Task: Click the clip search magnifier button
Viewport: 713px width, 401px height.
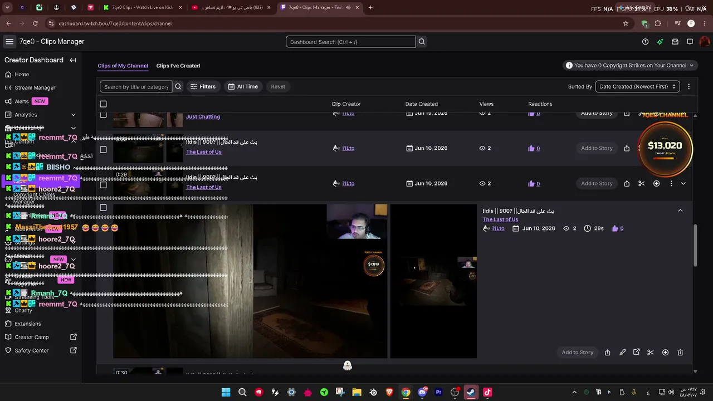Action: tap(178, 86)
